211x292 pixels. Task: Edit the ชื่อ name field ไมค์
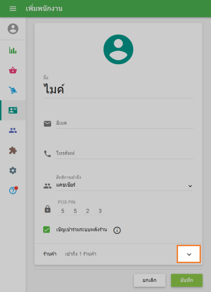(x=118, y=89)
